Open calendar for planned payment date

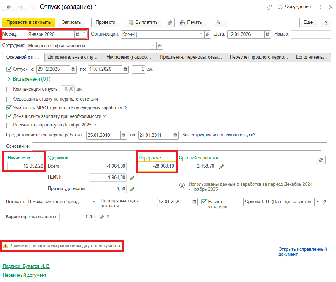click(195, 202)
